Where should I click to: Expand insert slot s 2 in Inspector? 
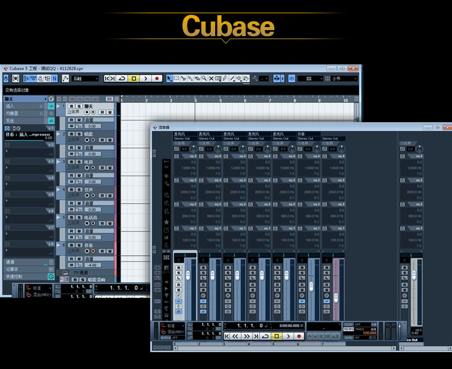pos(7,151)
